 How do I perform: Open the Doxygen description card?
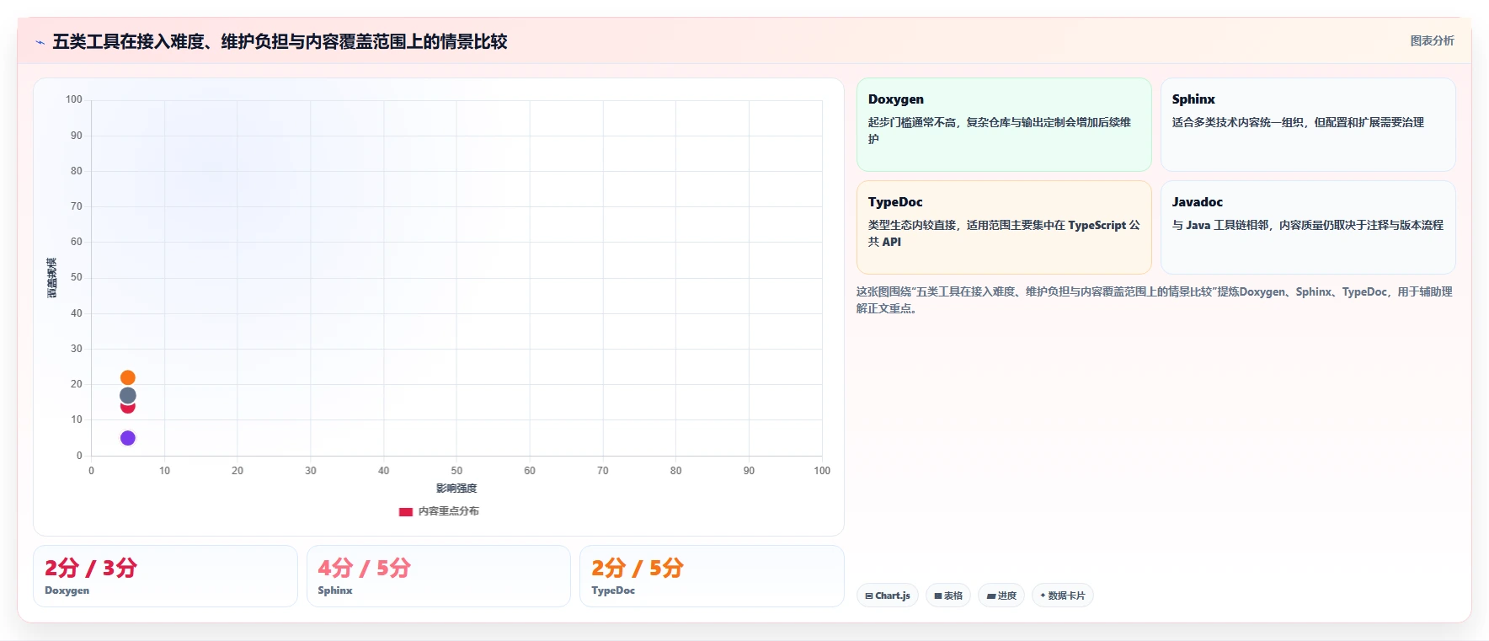1004,125
